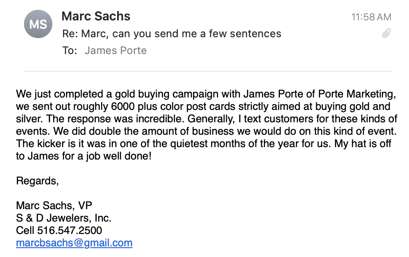
Task: Click the 11:58 AM timestamp
Action: 371,17
